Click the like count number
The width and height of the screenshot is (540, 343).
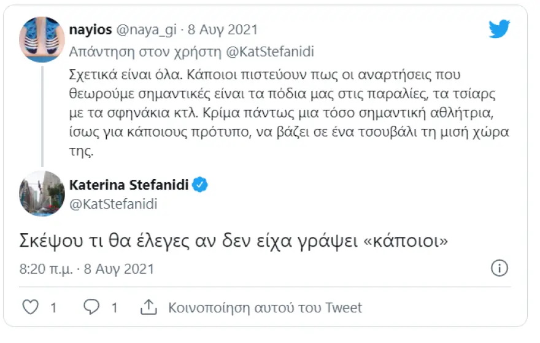(53, 307)
